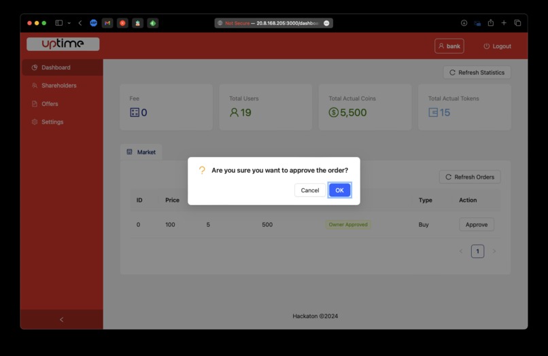Open the bank user profile button
Viewport: 548px width, 356px height.
tap(449, 46)
